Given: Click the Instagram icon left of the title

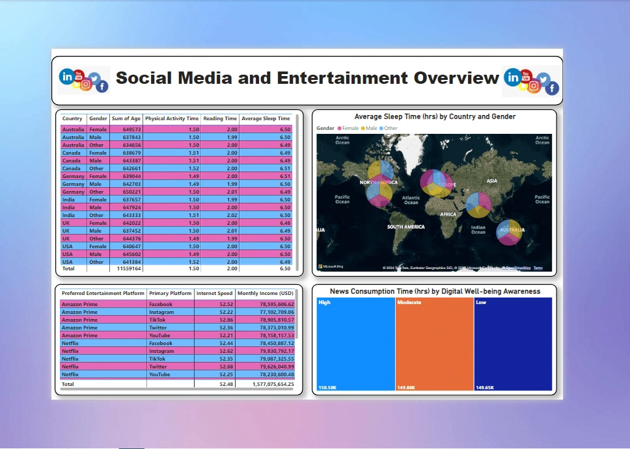Looking at the screenshot, I should pos(85,84).
